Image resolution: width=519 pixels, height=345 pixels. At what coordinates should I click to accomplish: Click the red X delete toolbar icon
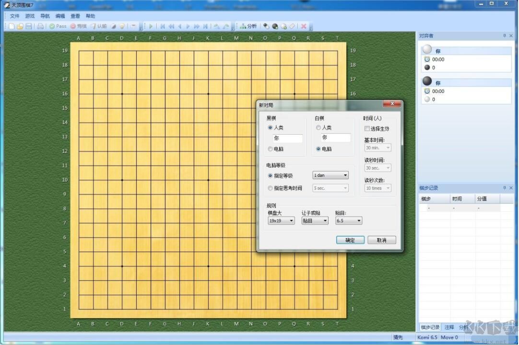(x=303, y=26)
